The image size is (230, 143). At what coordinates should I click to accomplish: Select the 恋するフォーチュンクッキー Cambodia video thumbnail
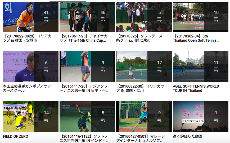point(201,117)
